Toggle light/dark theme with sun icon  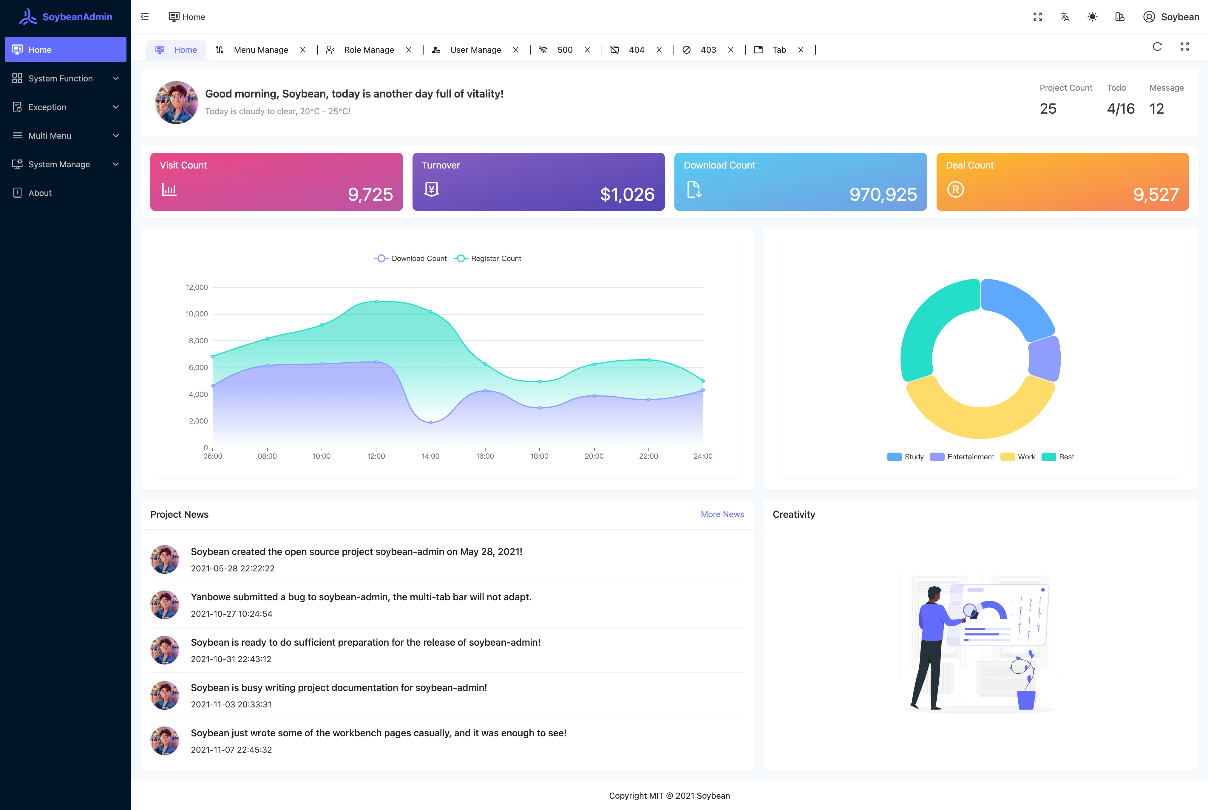tap(1092, 16)
